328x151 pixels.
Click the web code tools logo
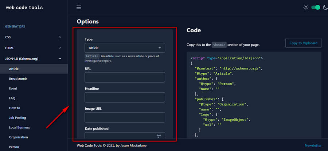click(x=24, y=8)
